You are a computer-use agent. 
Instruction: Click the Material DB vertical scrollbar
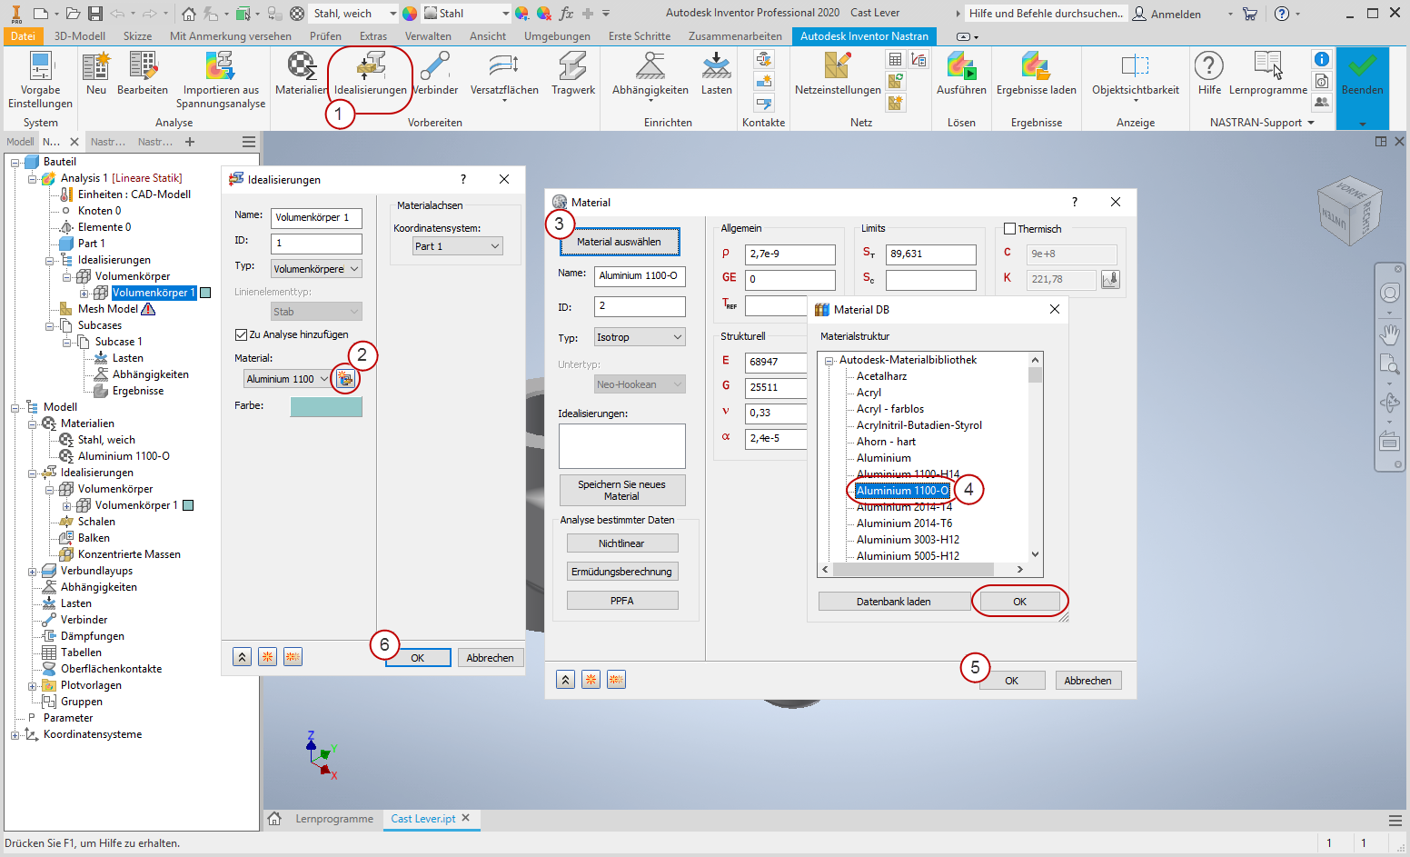tap(1035, 457)
